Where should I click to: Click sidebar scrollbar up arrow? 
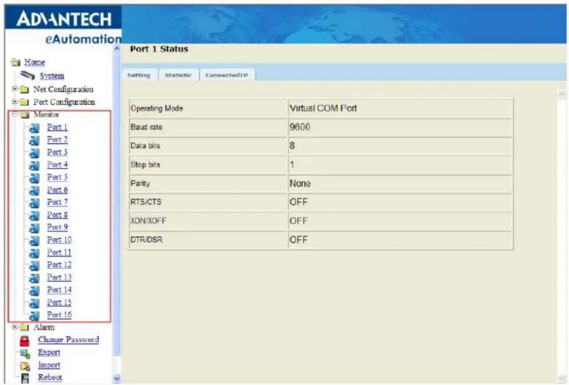(117, 49)
